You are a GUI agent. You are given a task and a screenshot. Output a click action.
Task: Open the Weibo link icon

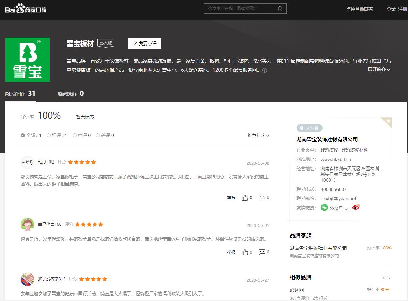[356, 207]
